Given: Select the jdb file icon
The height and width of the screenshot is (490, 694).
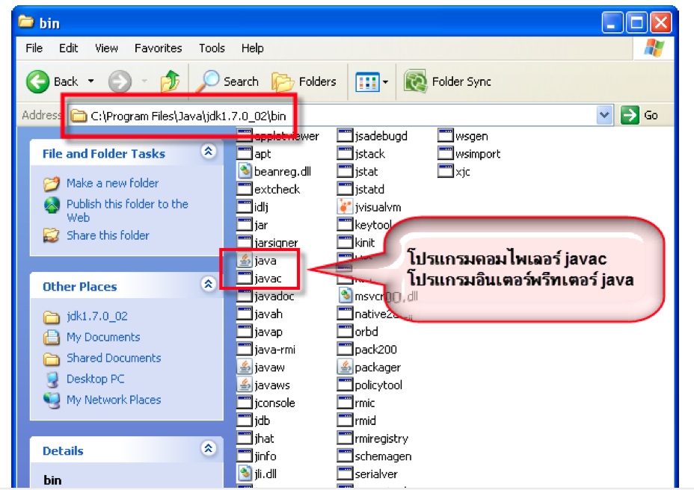Looking at the screenshot, I should 245,420.
